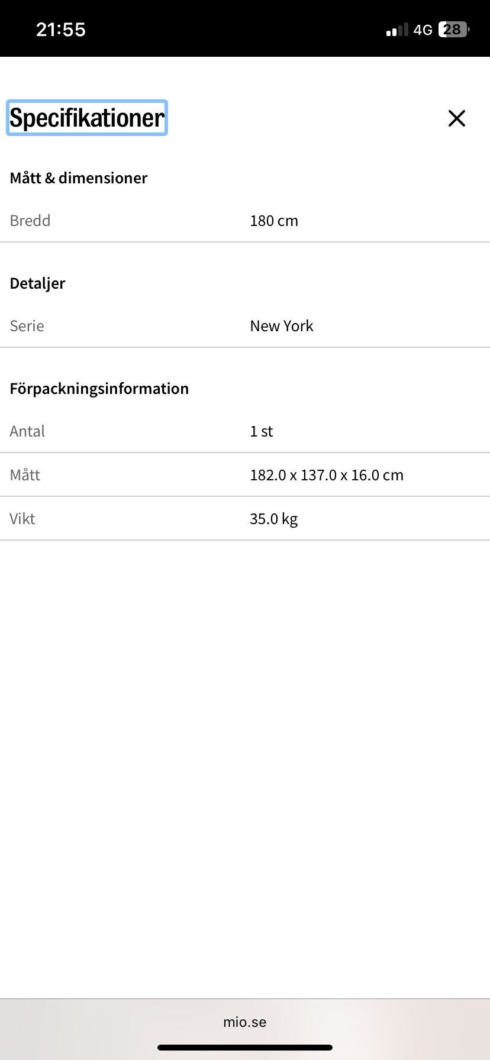Viewport: 490px width, 1060px height.
Task: Tap the Mått & dimensioner section heading
Action: pos(79,178)
